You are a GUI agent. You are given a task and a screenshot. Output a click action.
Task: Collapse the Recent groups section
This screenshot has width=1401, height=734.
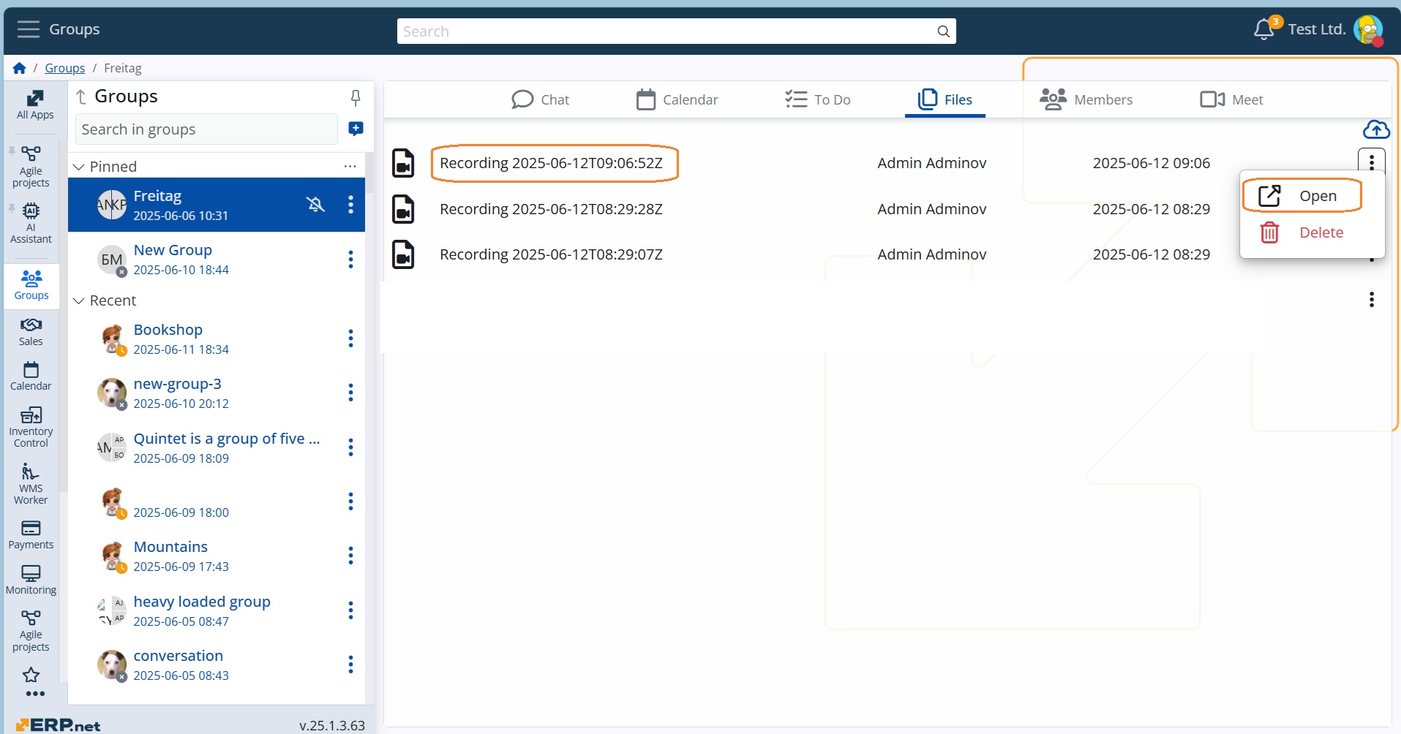point(79,300)
